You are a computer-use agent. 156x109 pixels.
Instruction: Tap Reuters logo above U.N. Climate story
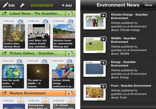(x=71, y=101)
